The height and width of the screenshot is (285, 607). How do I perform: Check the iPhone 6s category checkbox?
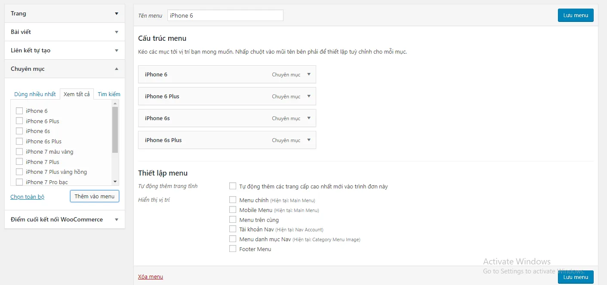(19, 131)
